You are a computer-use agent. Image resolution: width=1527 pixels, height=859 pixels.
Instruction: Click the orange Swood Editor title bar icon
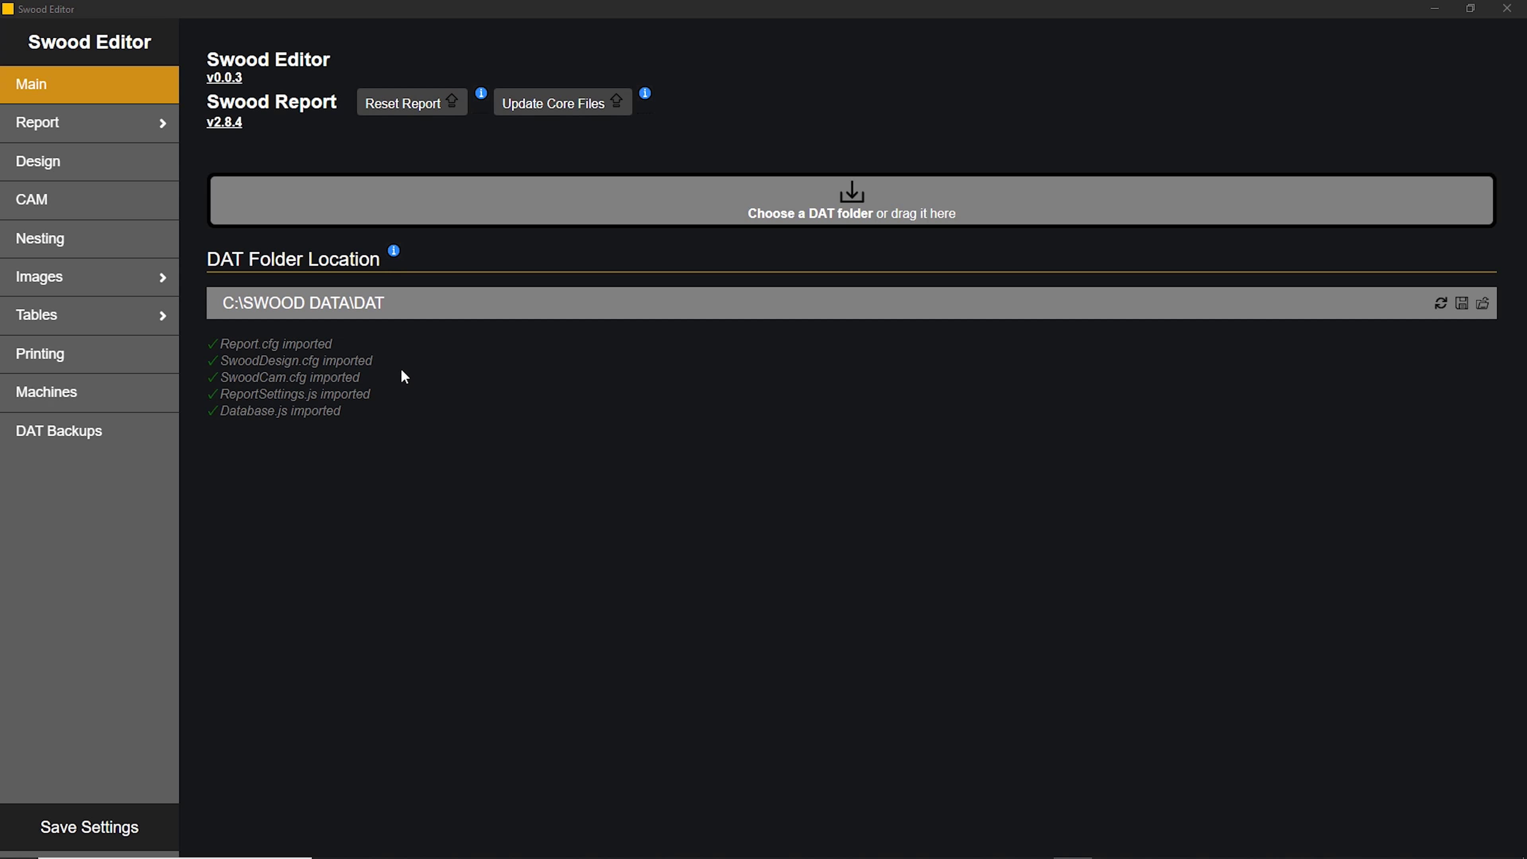8,9
